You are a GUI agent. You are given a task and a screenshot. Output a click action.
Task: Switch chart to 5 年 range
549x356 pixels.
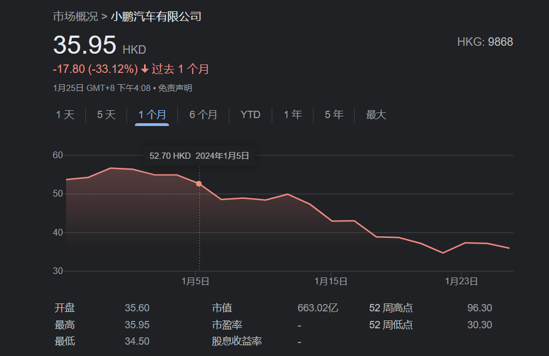tap(334, 115)
